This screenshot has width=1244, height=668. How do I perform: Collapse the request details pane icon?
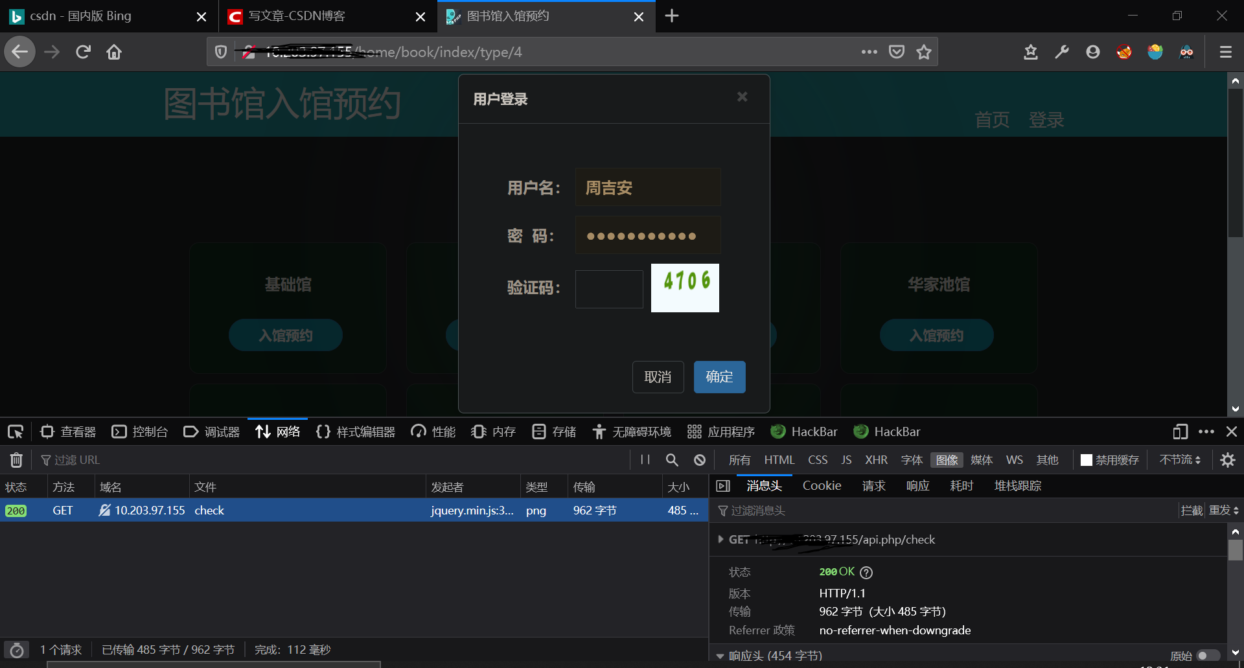(724, 486)
